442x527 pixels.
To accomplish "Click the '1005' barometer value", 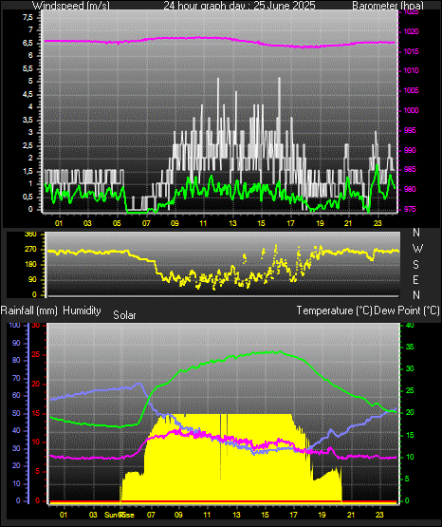I will pyautogui.click(x=411, y=90).
